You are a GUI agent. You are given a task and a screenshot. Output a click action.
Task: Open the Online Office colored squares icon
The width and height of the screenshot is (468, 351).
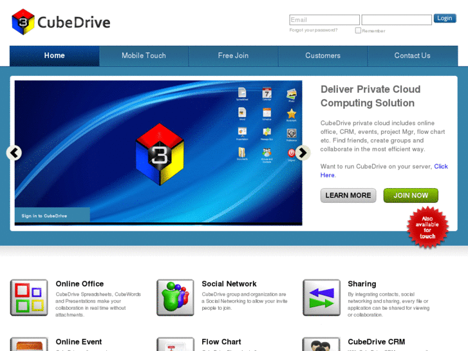tap(29, 298)
